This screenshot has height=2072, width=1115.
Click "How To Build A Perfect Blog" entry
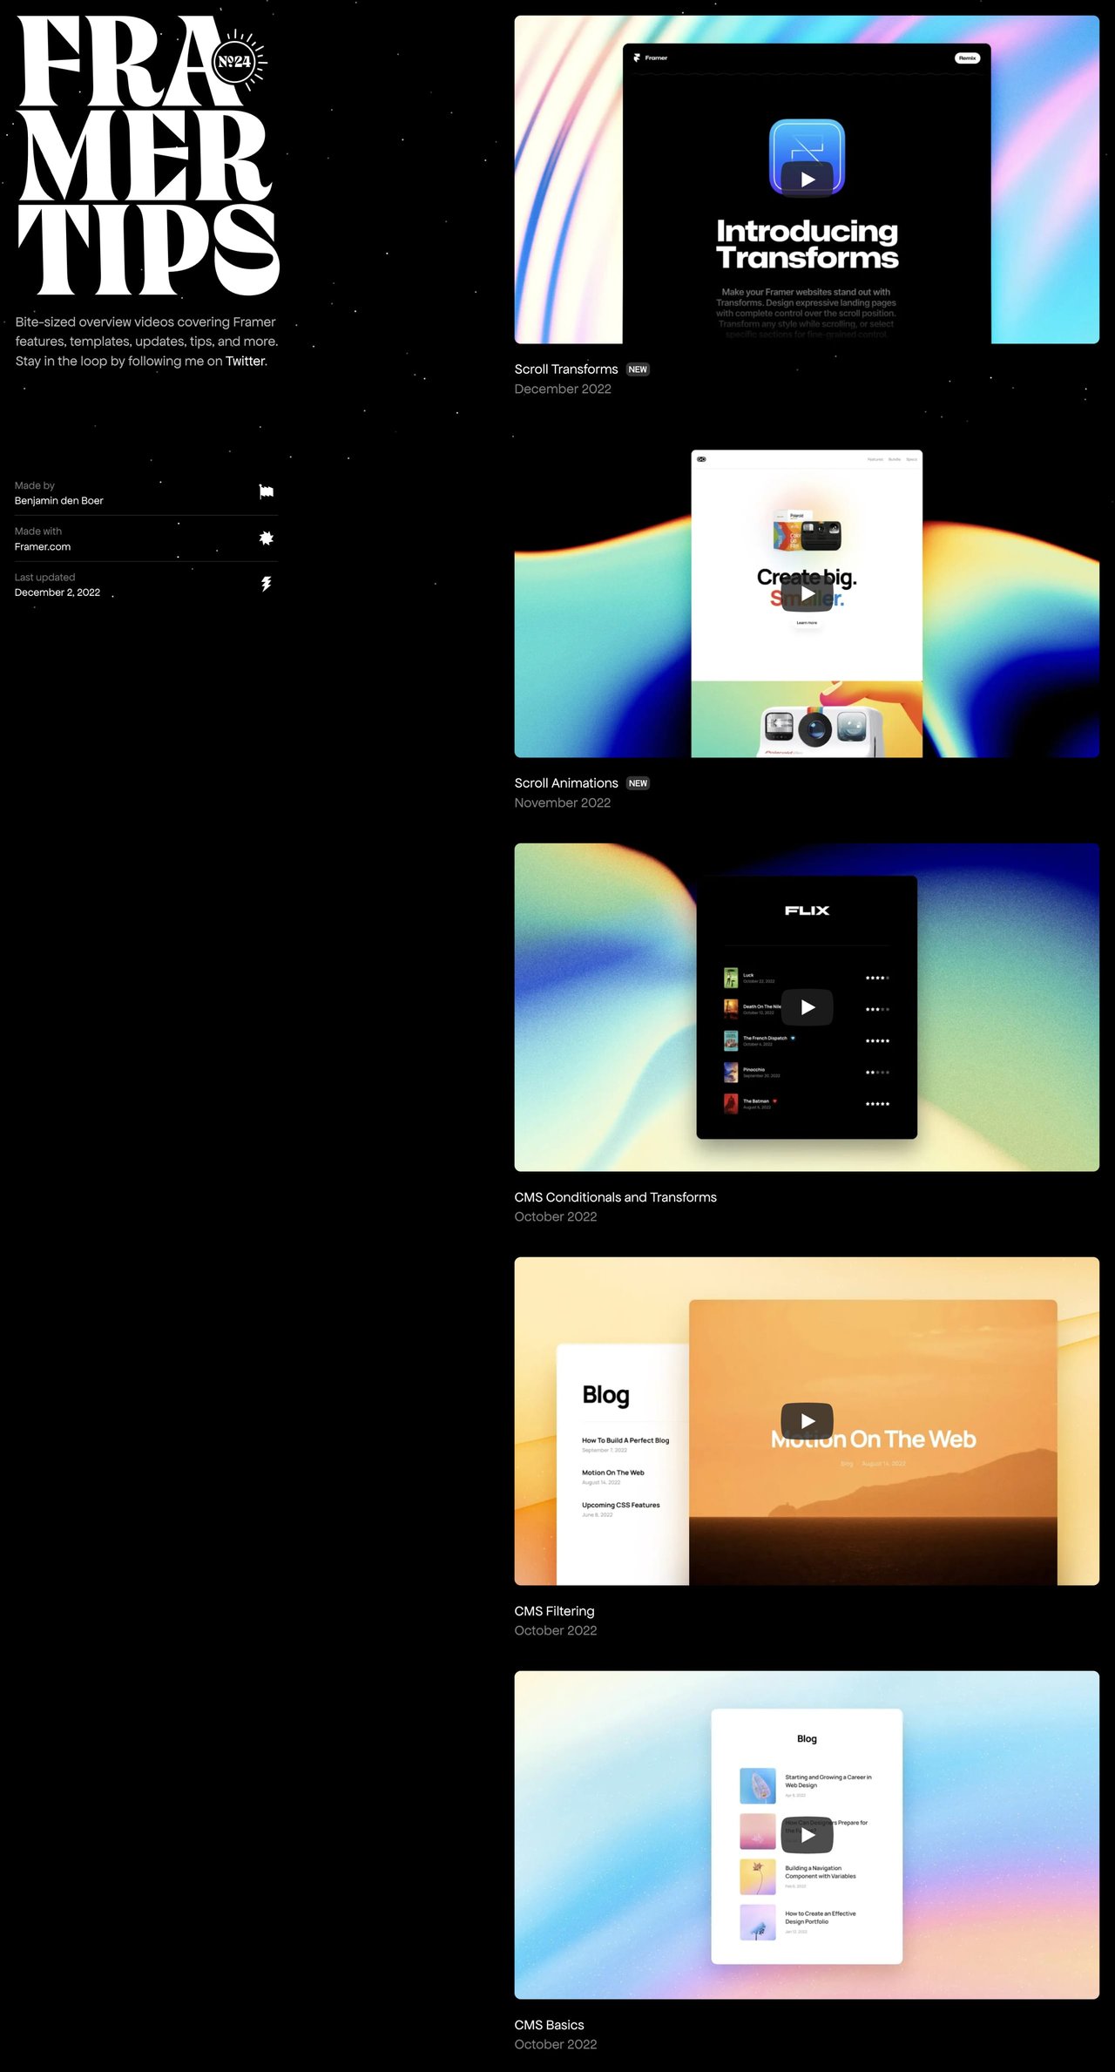pos(625,1444)
